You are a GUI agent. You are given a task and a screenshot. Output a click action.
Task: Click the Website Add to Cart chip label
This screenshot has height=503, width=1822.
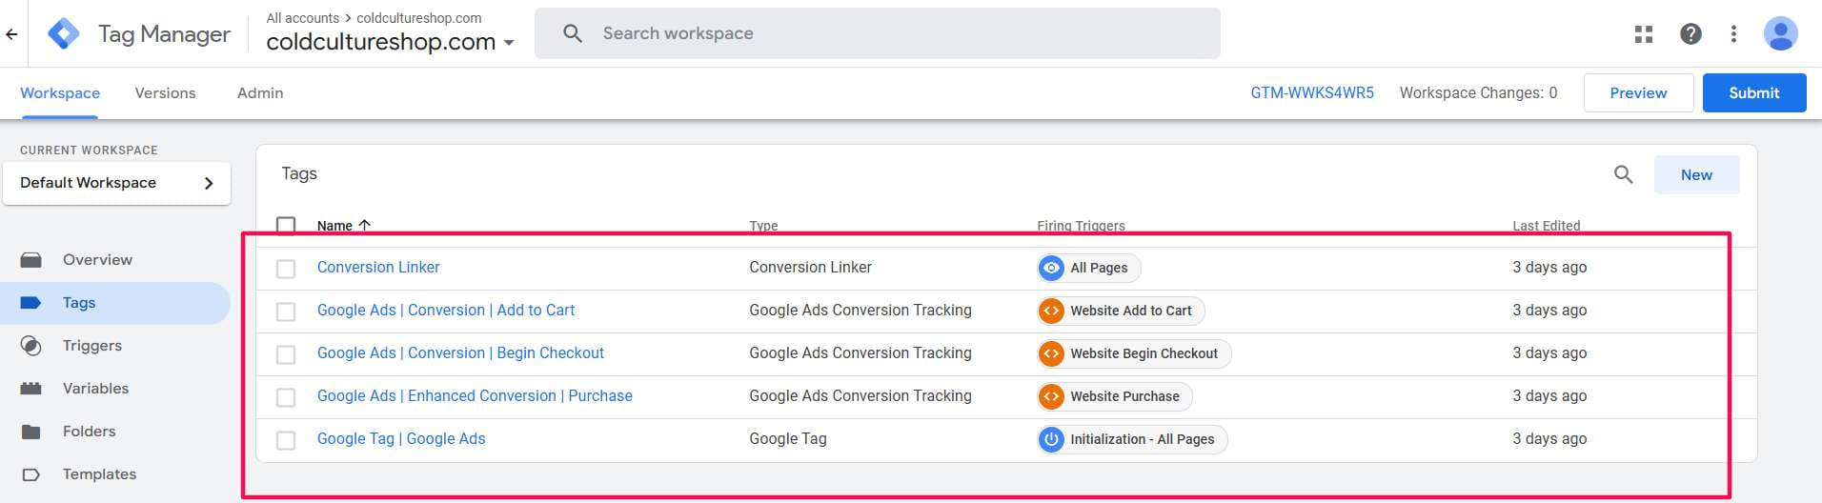click(x=1130, y=311)
